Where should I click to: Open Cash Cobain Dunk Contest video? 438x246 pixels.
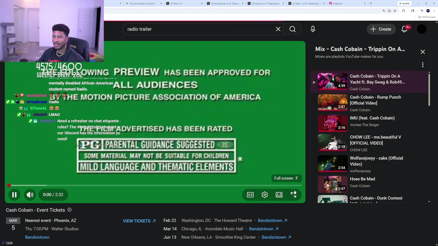pyautogui.click(x=370, y=199)
